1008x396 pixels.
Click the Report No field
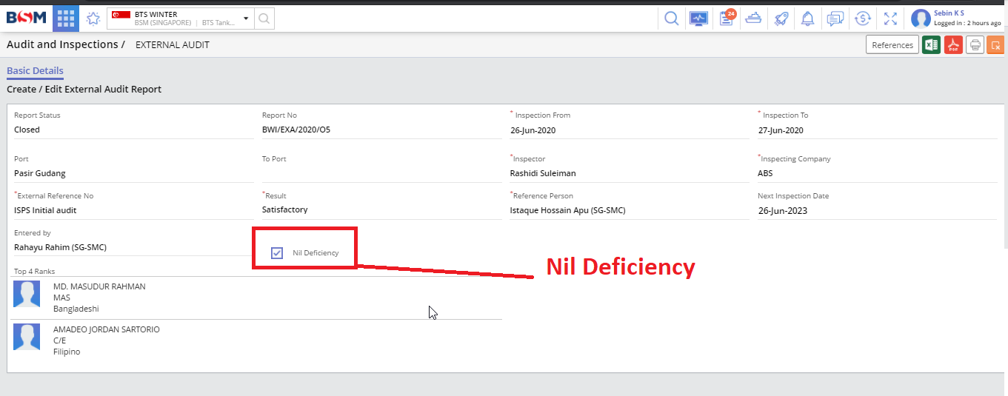coord(381,130)
